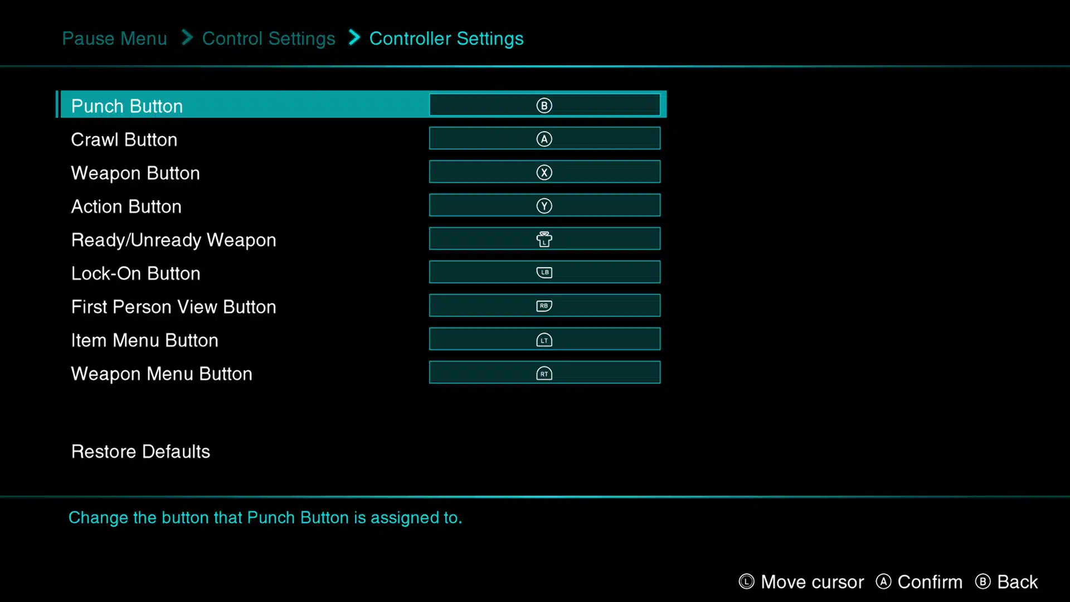Viewport: 1070px width, 602px height.
Task: Select the Weapon Button icon
Action: (x=544, y=173)
